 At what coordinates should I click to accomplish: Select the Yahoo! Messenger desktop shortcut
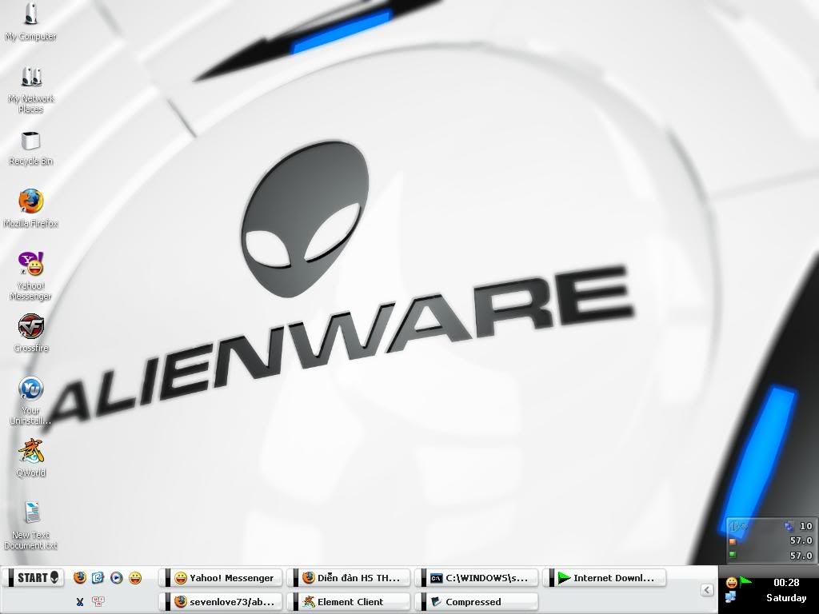point(31,275)
